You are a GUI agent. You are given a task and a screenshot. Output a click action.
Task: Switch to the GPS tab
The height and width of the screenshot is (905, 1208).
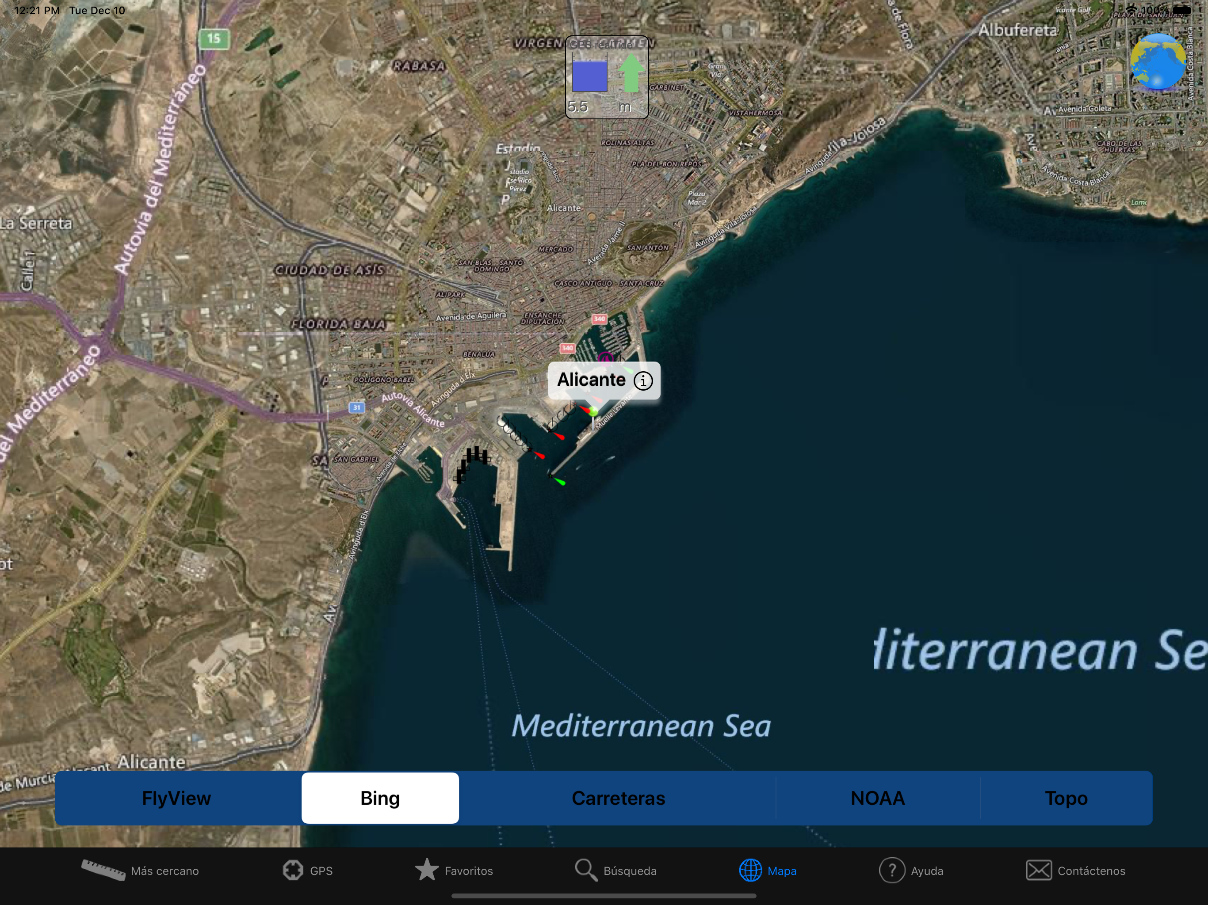click(308, 871)
